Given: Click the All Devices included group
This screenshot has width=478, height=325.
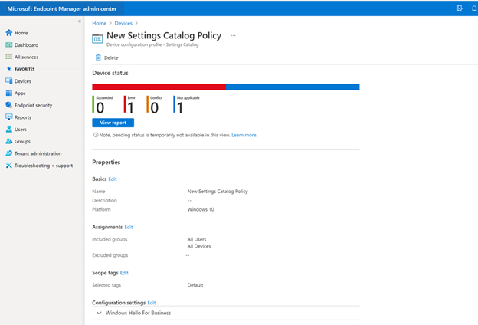Looking at the screenshot, I should click(198, 246).
